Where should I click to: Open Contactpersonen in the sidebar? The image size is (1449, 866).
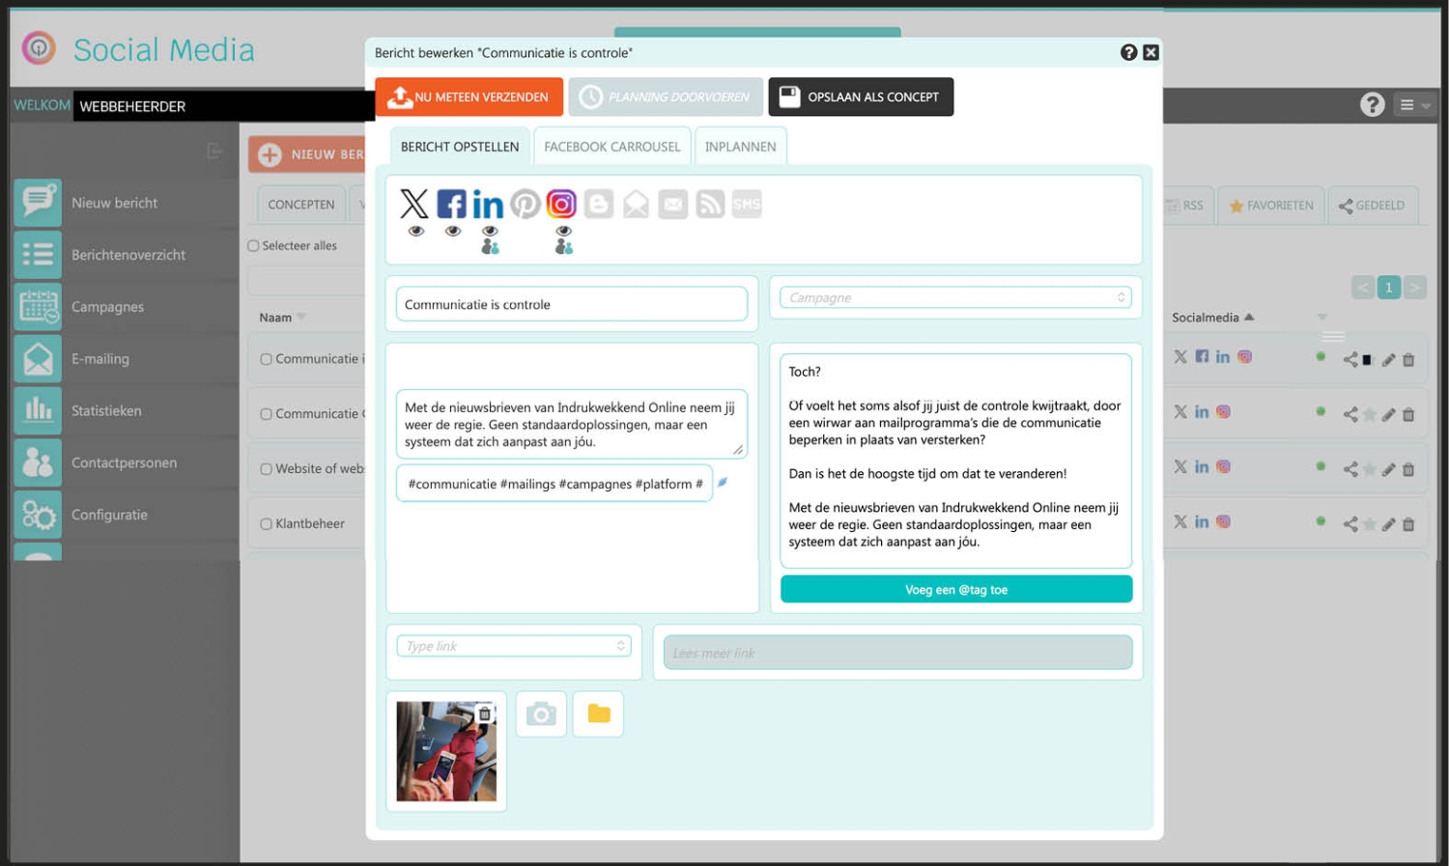click(124, 463)
